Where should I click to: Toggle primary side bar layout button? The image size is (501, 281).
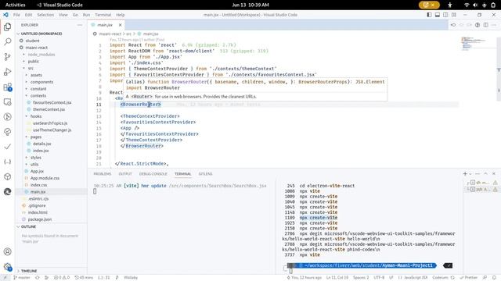click(429, 15)
